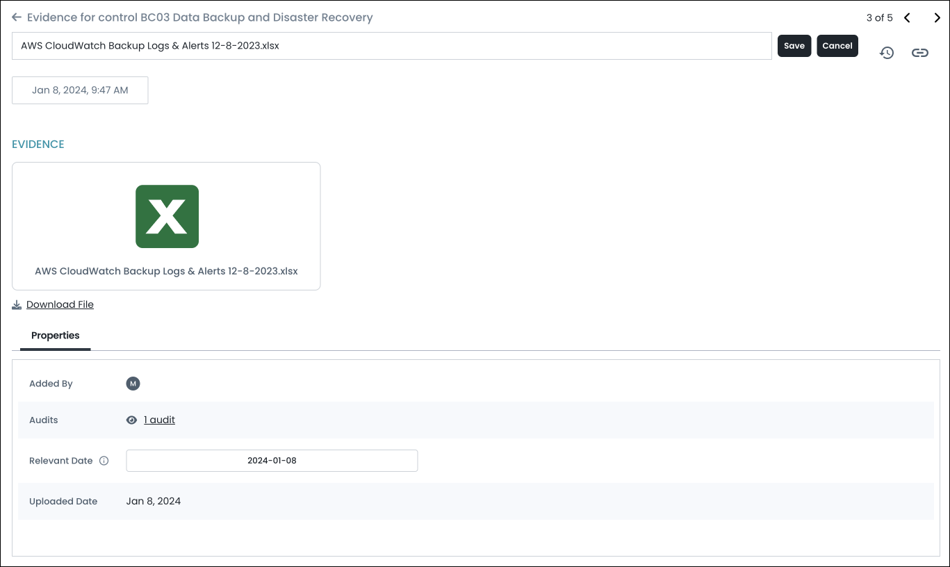950x567 pixels.
Task: Go to the next evidence item
Action: point(937,18)
